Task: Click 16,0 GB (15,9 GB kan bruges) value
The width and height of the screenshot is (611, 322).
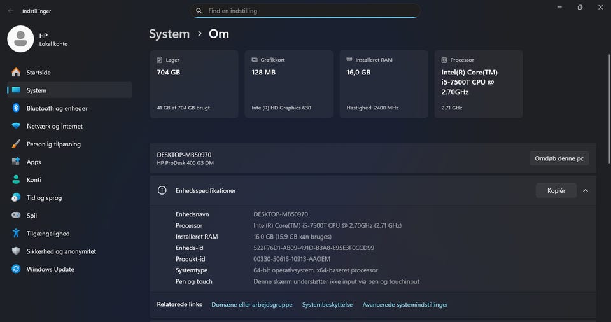Action: 292,237
